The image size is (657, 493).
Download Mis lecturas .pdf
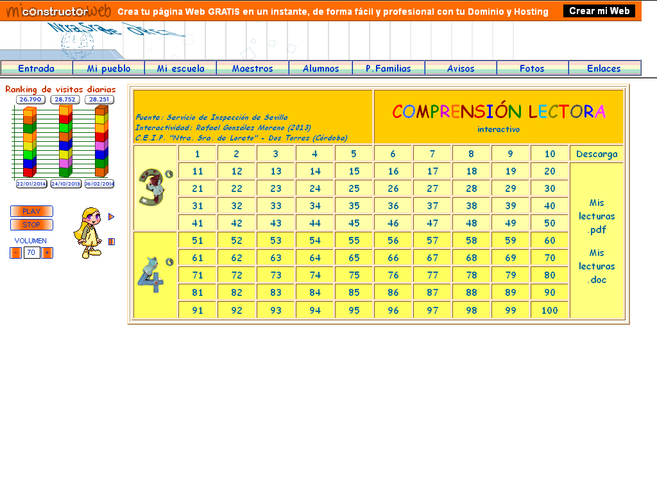click(597, 216)
